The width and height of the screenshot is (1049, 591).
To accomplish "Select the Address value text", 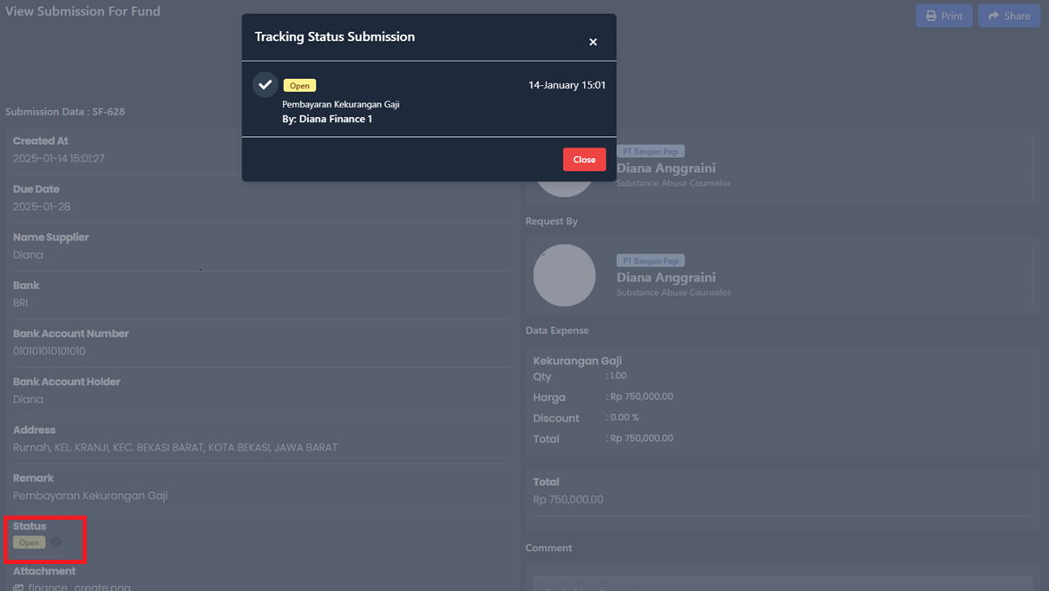I will (x=175, y=448).
